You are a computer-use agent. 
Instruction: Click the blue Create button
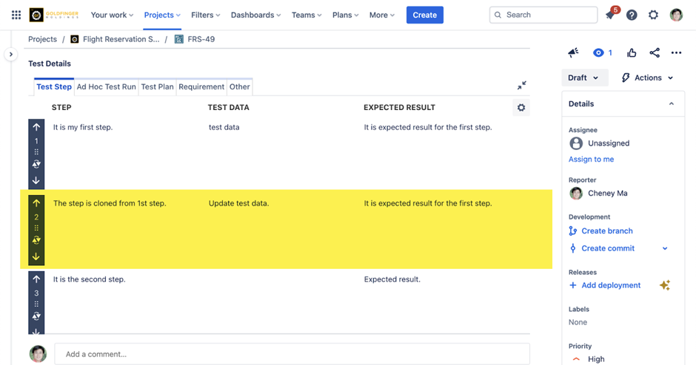(424, 15)
